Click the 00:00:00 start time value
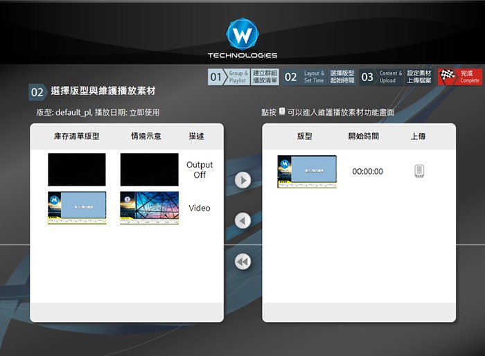This screenshot has height=356, width=485. pos(367,172)
